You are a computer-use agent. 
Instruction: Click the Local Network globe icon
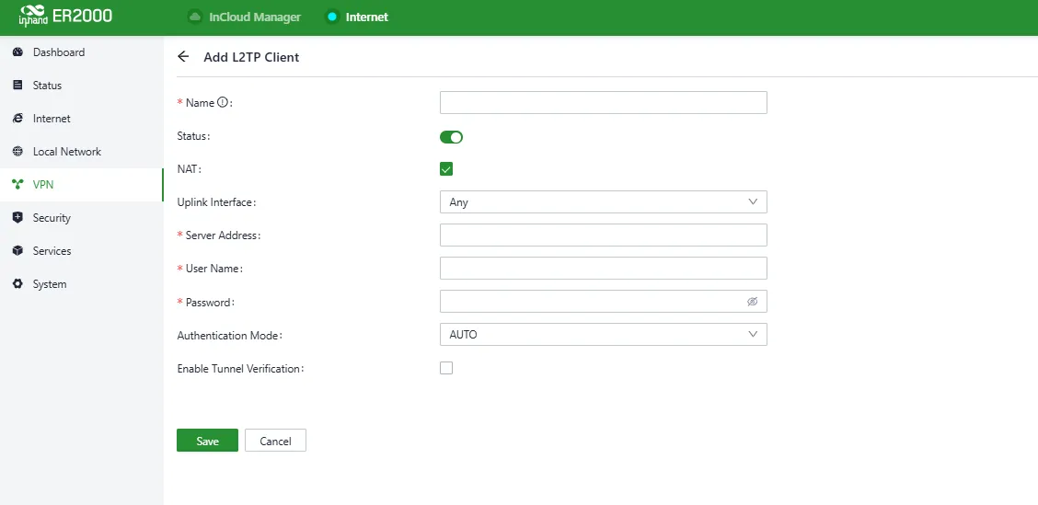point(17,152)
